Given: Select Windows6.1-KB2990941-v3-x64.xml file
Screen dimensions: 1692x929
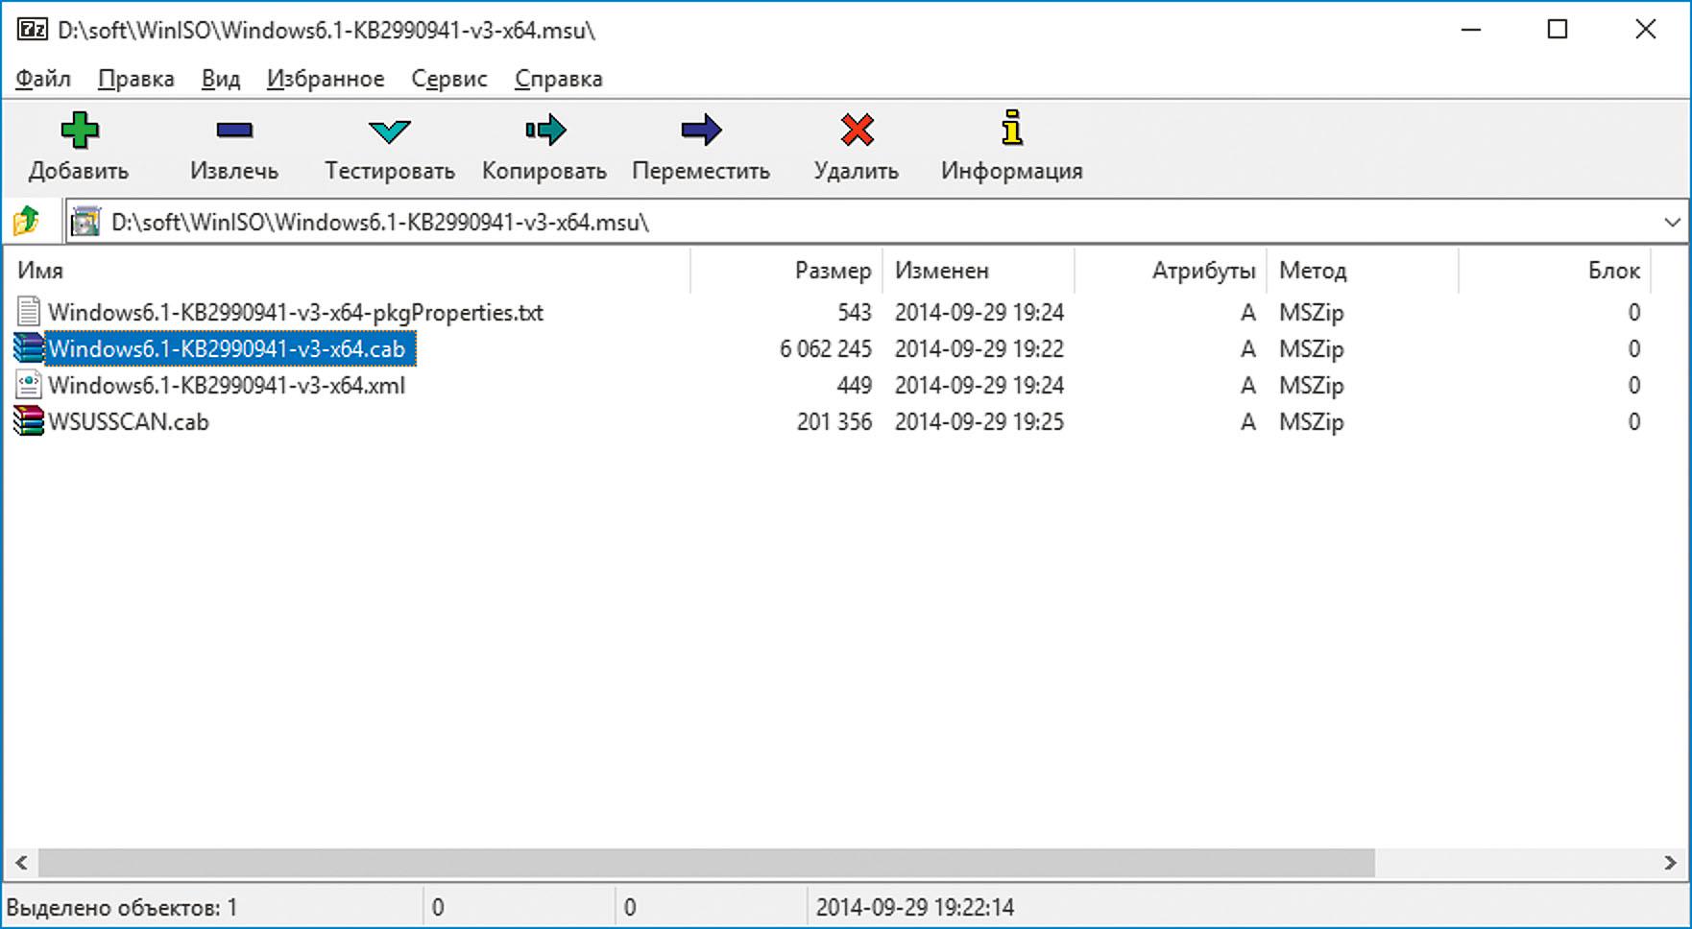Looking at the screenshot, I should pyautogui.click(x=227, y=386).
